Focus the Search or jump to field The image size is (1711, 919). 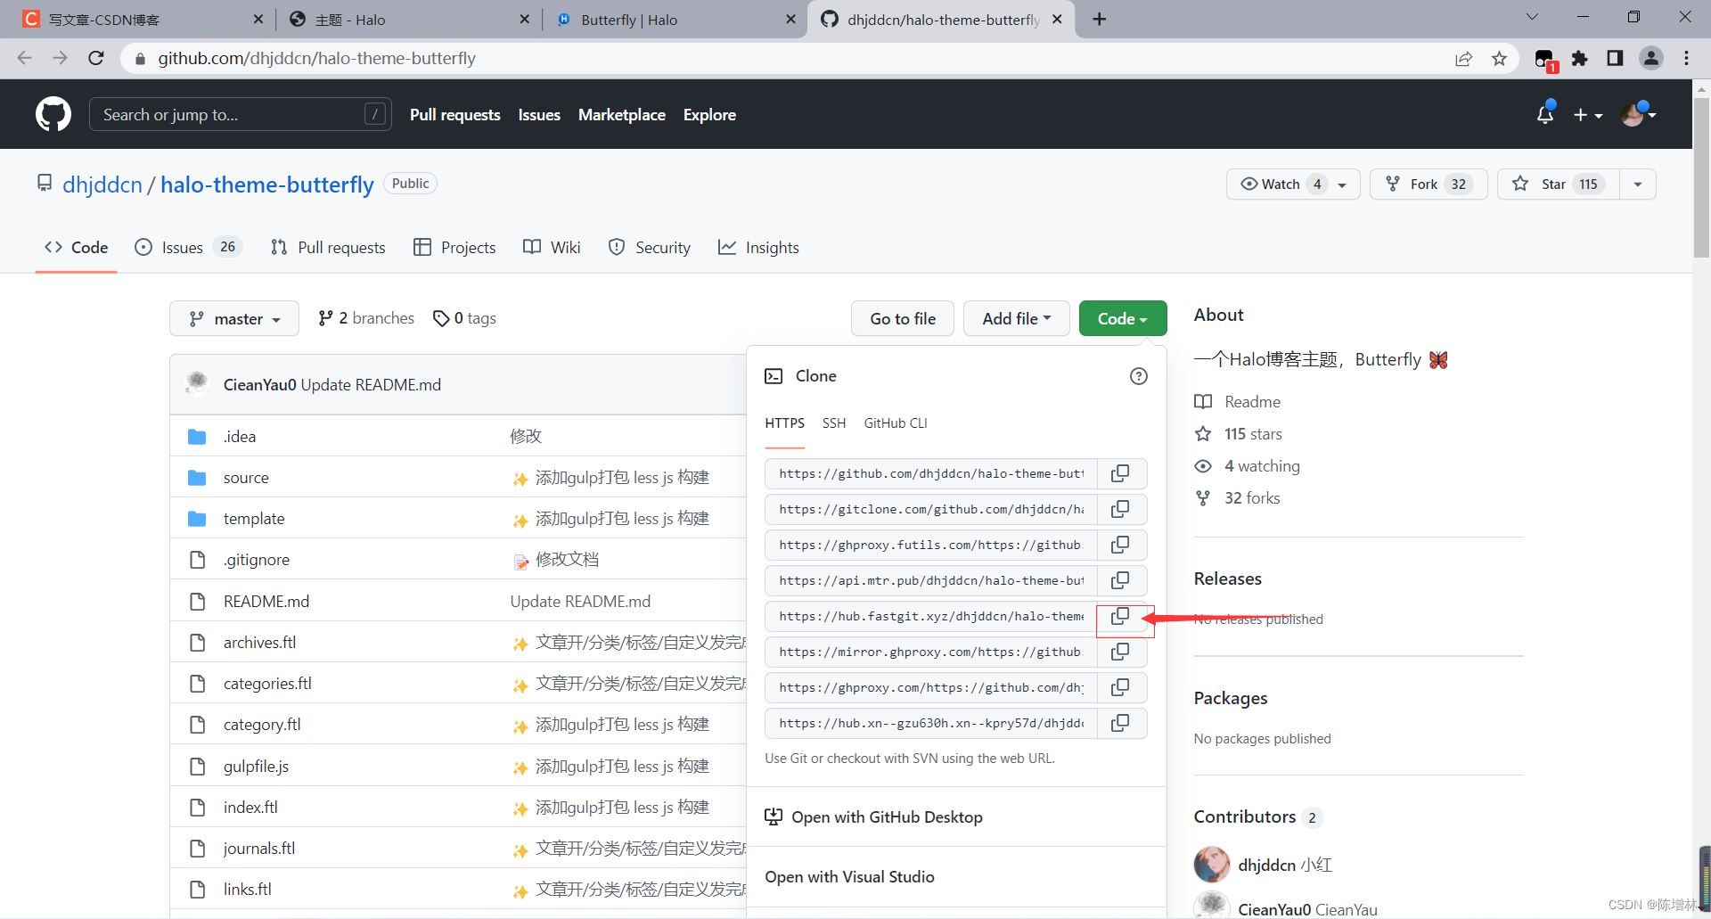coord(241,114)
